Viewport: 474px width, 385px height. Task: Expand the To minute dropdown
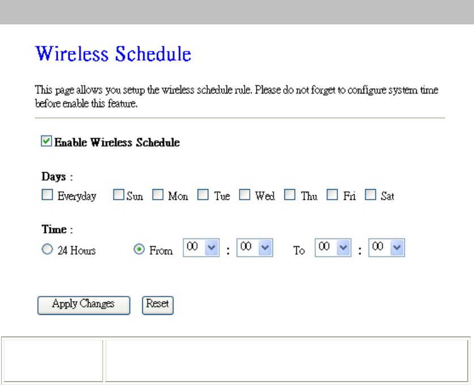[387, 248]
